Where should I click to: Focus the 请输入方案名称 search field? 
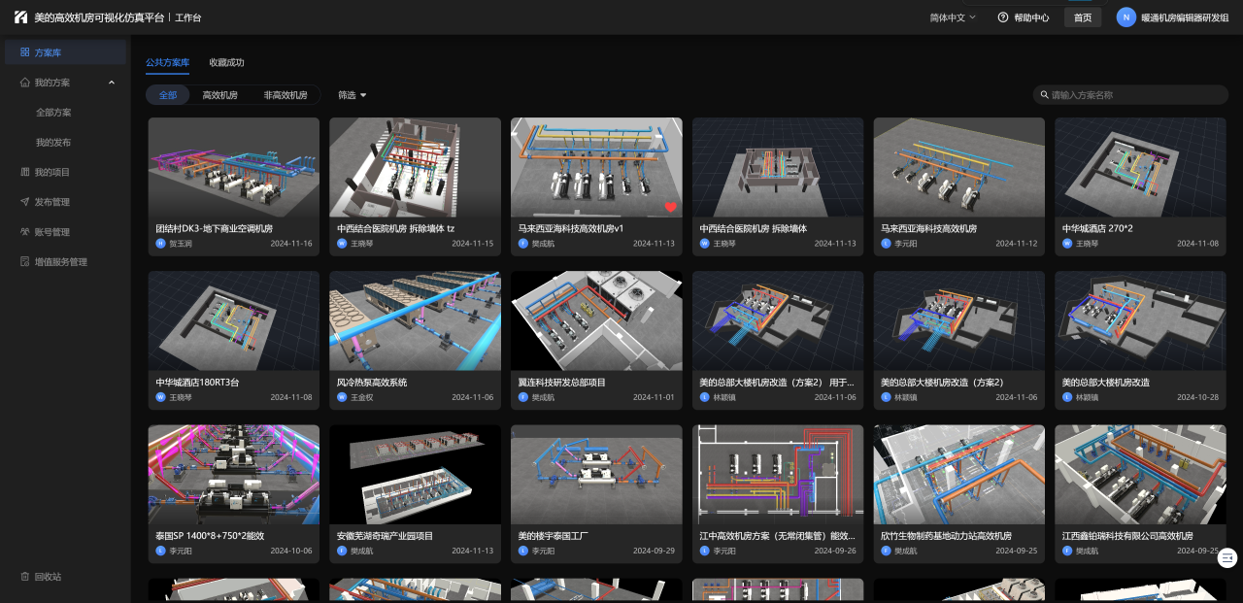click(1130, 95)
